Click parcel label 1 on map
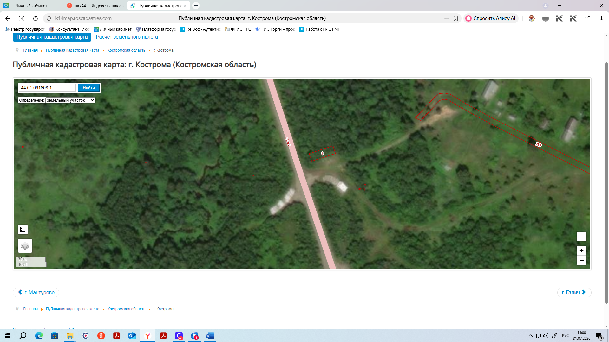Viewport: 609px width, 342px height. coord(322,154)
